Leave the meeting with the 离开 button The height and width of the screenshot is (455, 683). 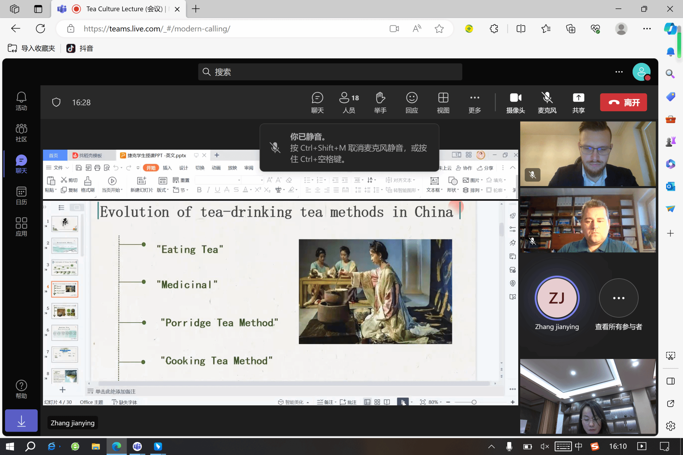pos(623,102)
